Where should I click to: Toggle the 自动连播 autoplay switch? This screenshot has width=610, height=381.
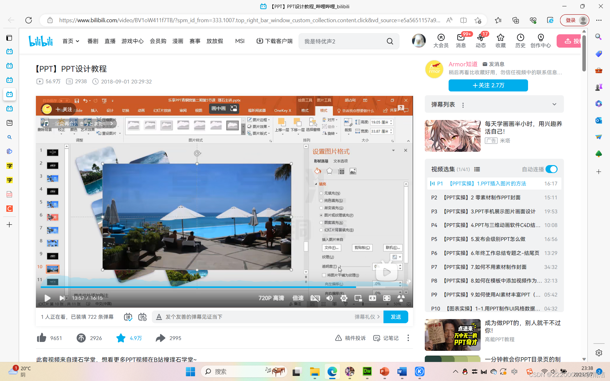(x=552, y=169)
